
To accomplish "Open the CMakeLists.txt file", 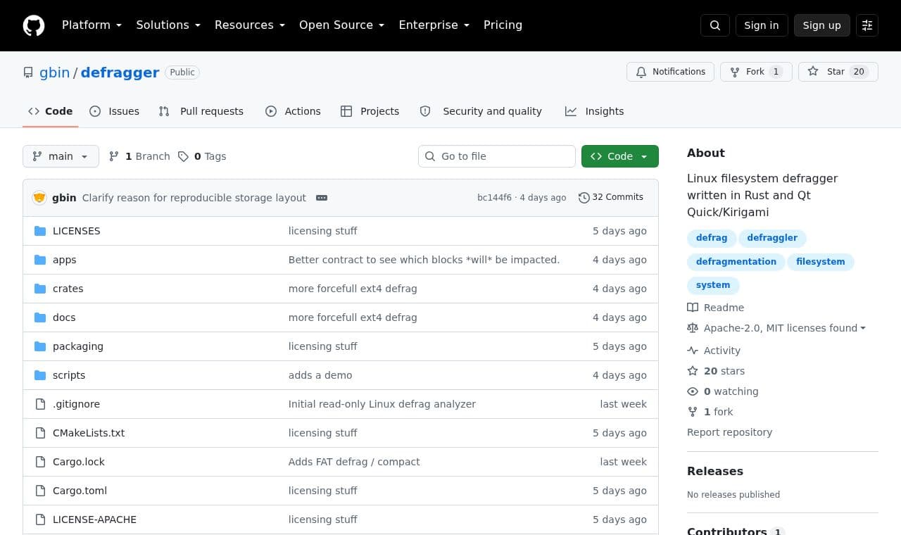I will 89,433.
